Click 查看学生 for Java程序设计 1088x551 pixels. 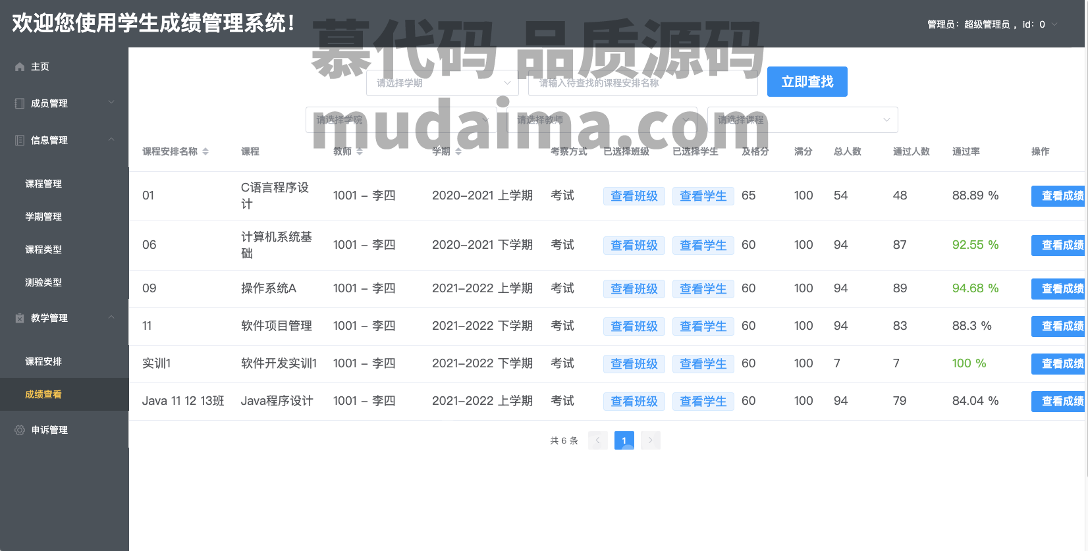tap(703, 402)
